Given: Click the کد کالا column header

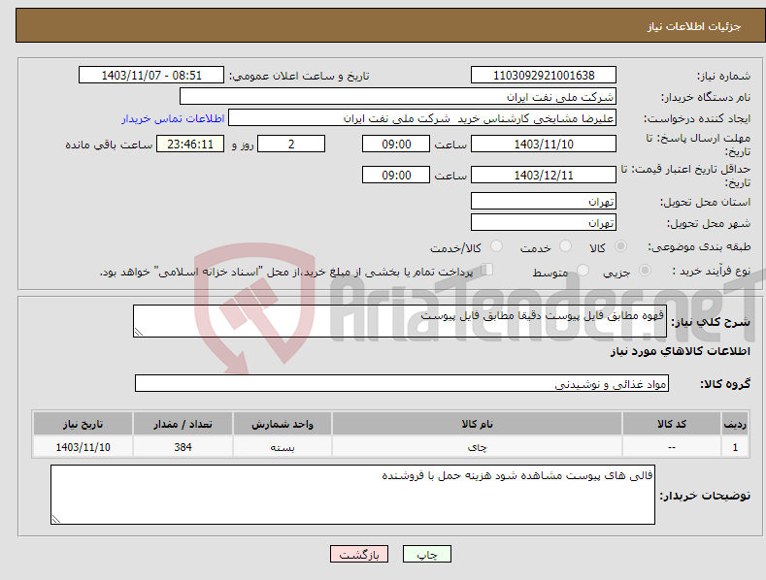Looking at the screenshot, I should 672,424.
